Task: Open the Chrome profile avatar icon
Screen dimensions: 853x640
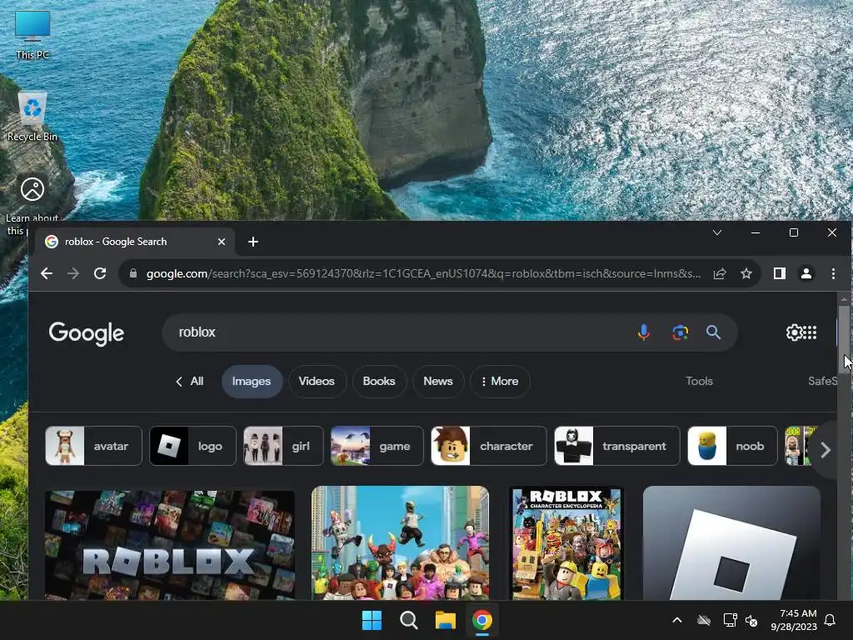Action: [x=806, y=273]
